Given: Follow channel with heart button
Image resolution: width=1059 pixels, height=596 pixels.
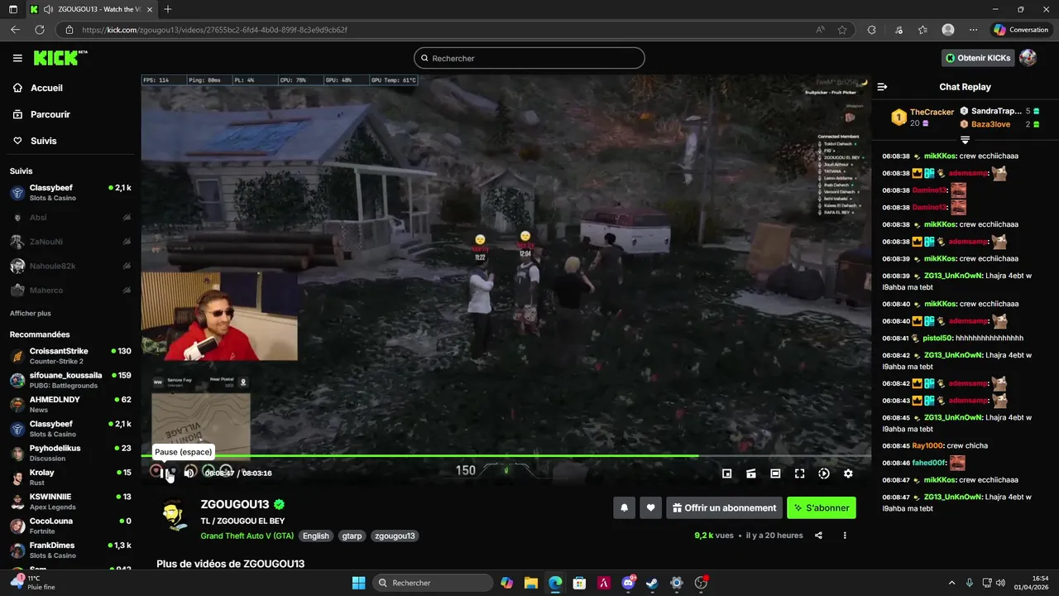Looking at the screenshot, I should point(651,508).
